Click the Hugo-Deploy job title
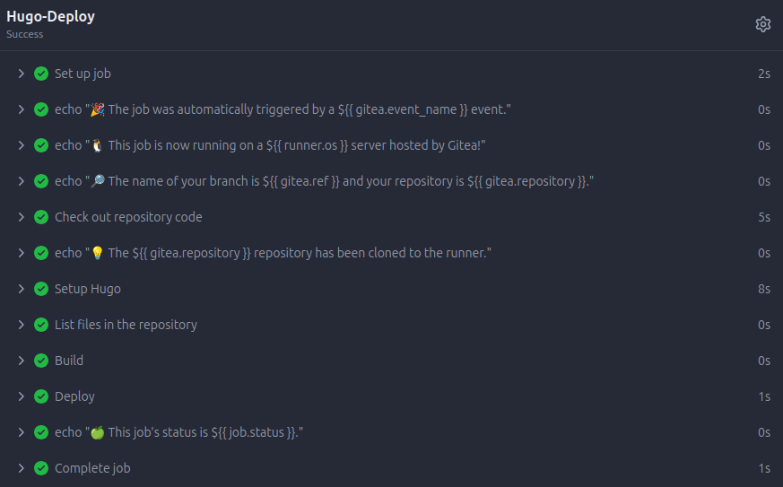The width and height of the screenshot is (783, 487). coord(51,17)
